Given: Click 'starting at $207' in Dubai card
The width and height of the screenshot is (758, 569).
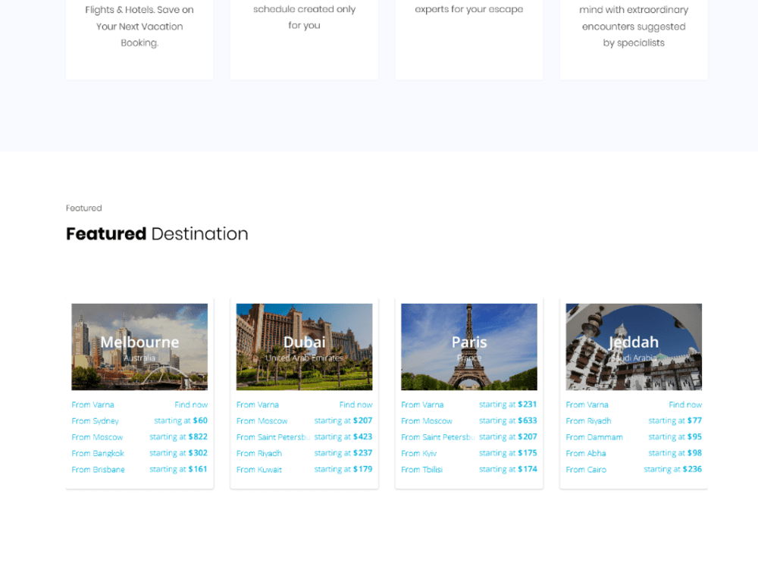Looking at the screenshot, I should tap(343, 420).
